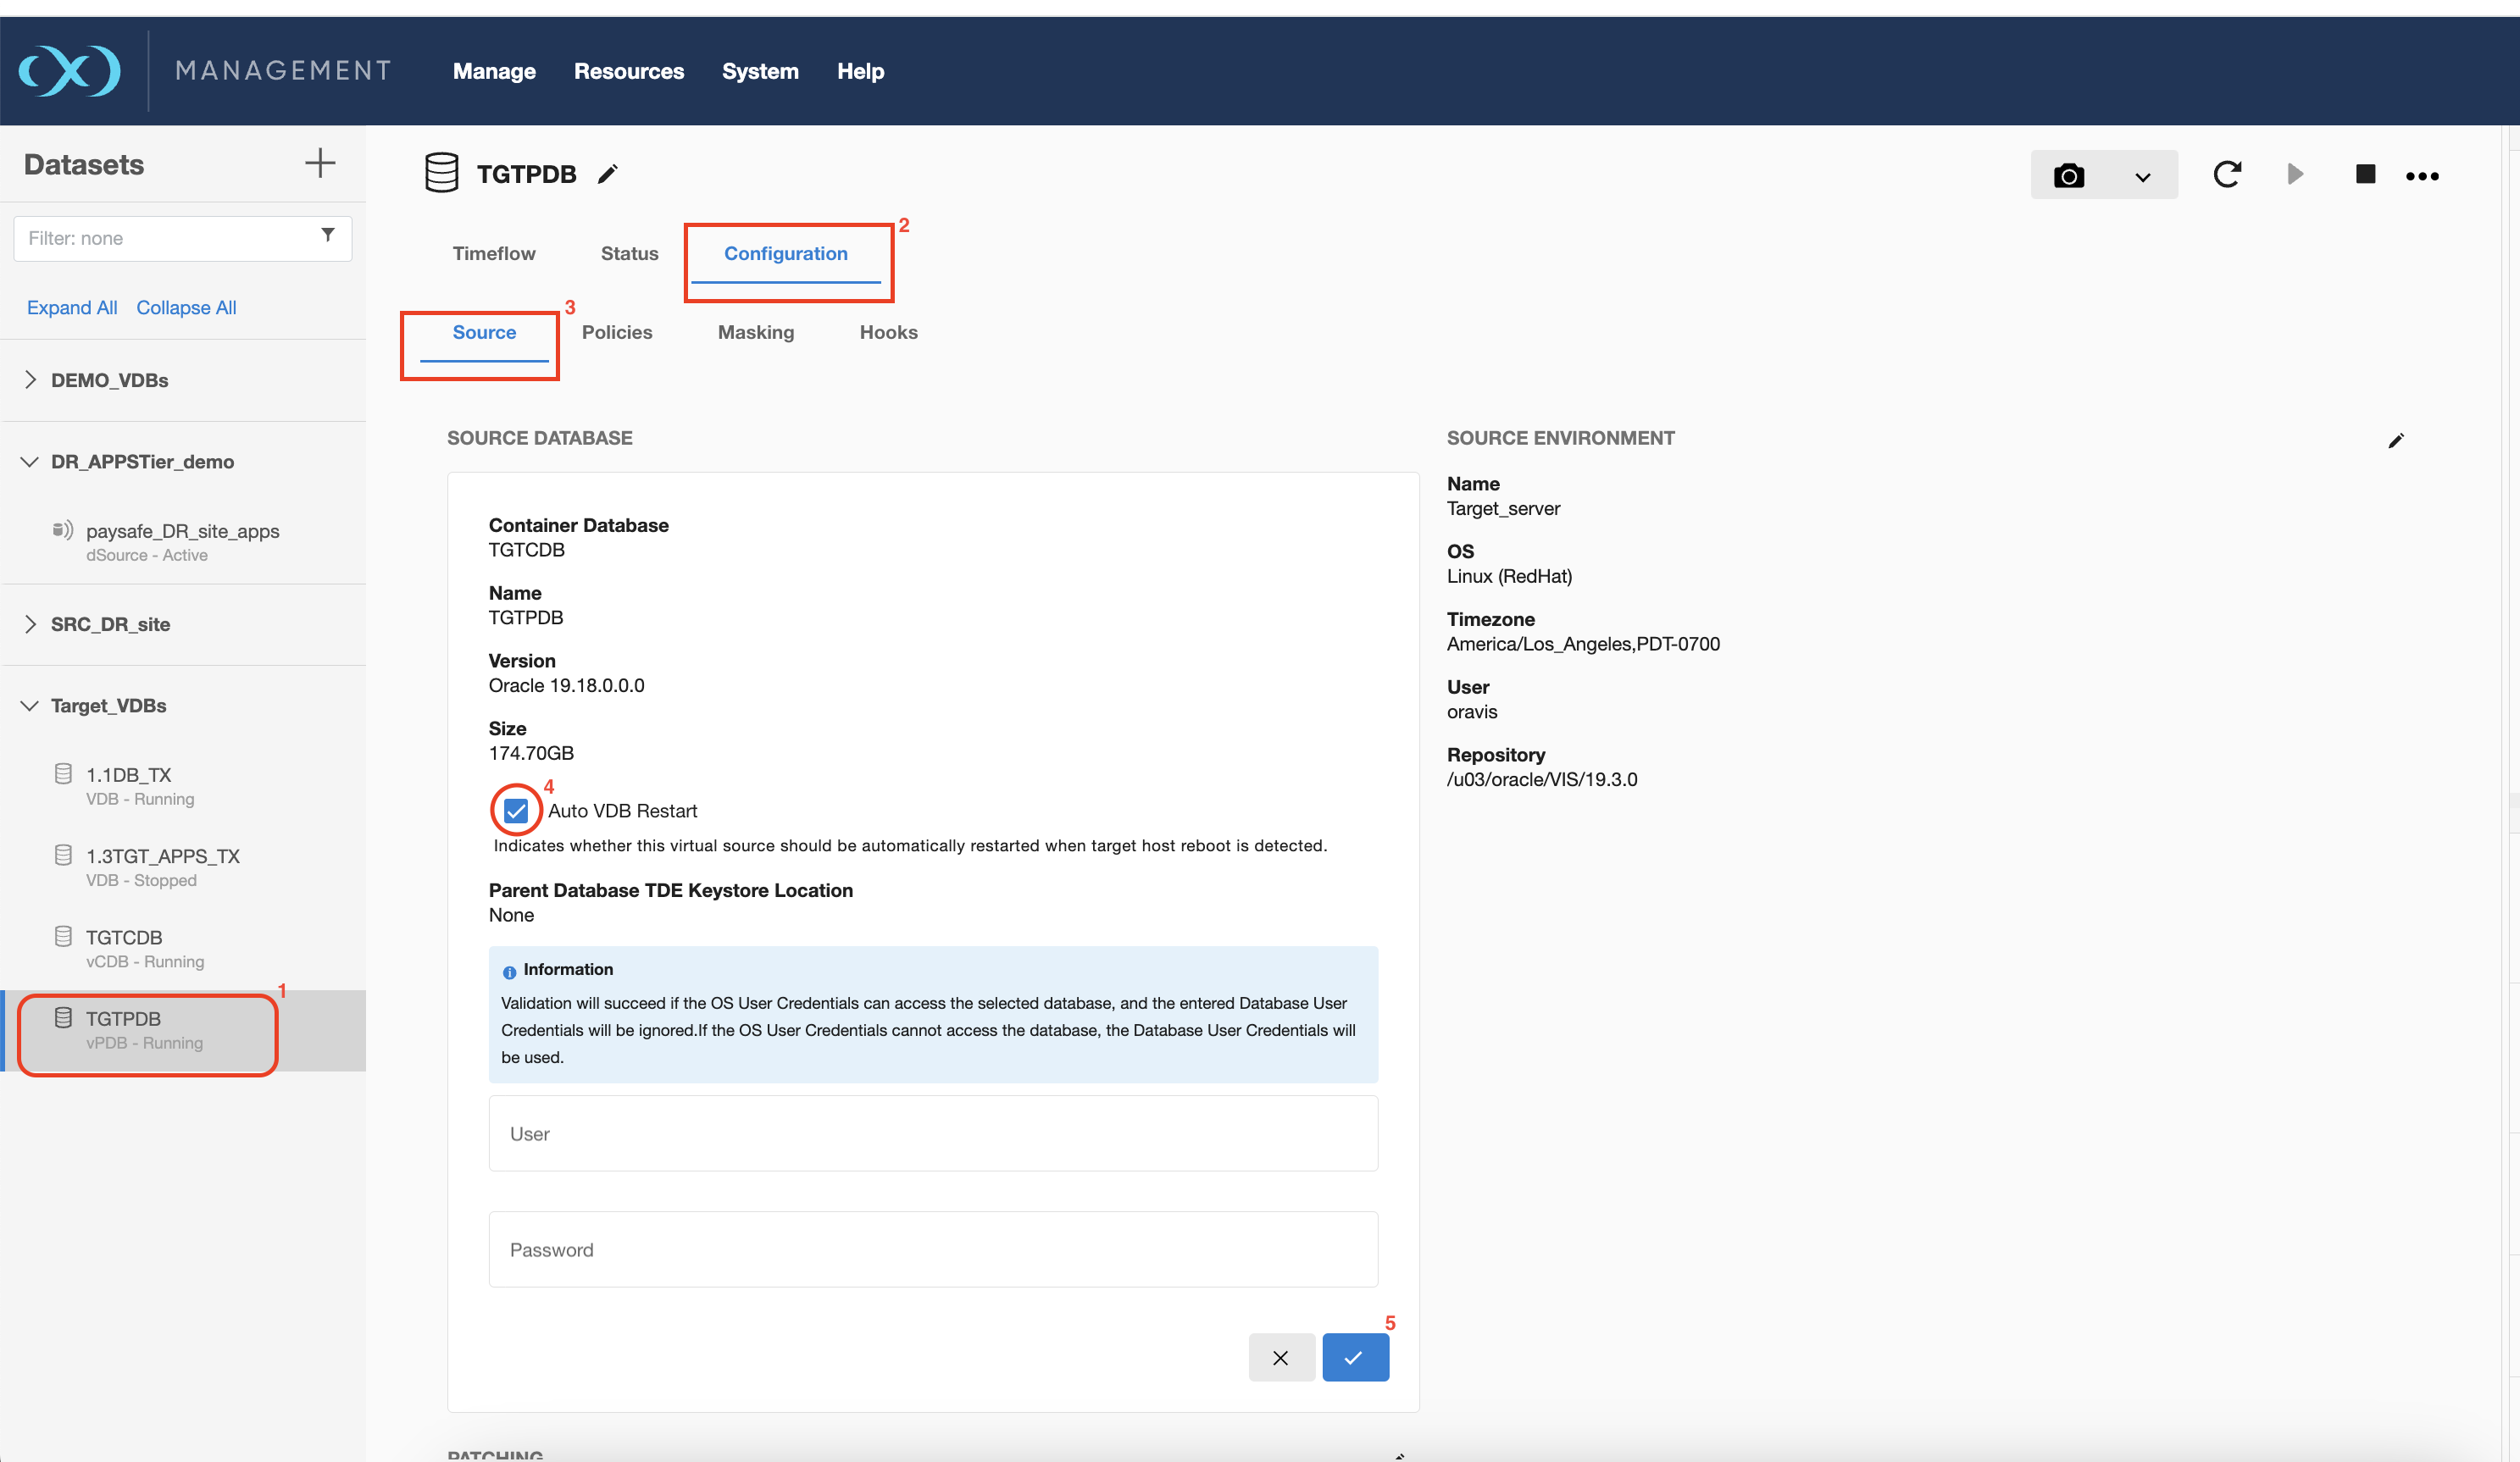Click the Password input field
This screenshot has height=1462, width=2520.
point(932,1249)
